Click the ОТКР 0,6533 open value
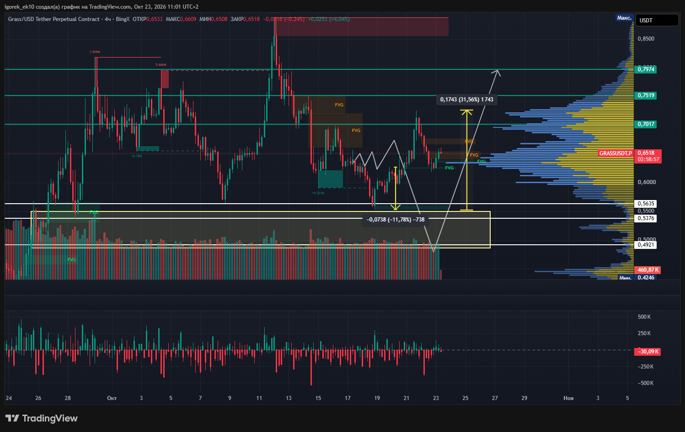Viewport: 685px width, 432px height. tap(147, 19)
